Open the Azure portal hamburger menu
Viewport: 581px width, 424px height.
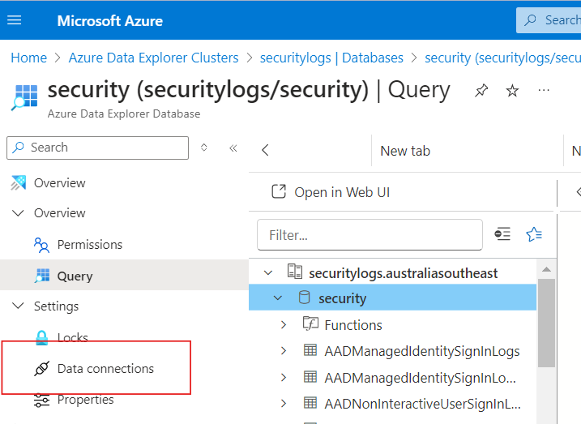tap(15, 20)
